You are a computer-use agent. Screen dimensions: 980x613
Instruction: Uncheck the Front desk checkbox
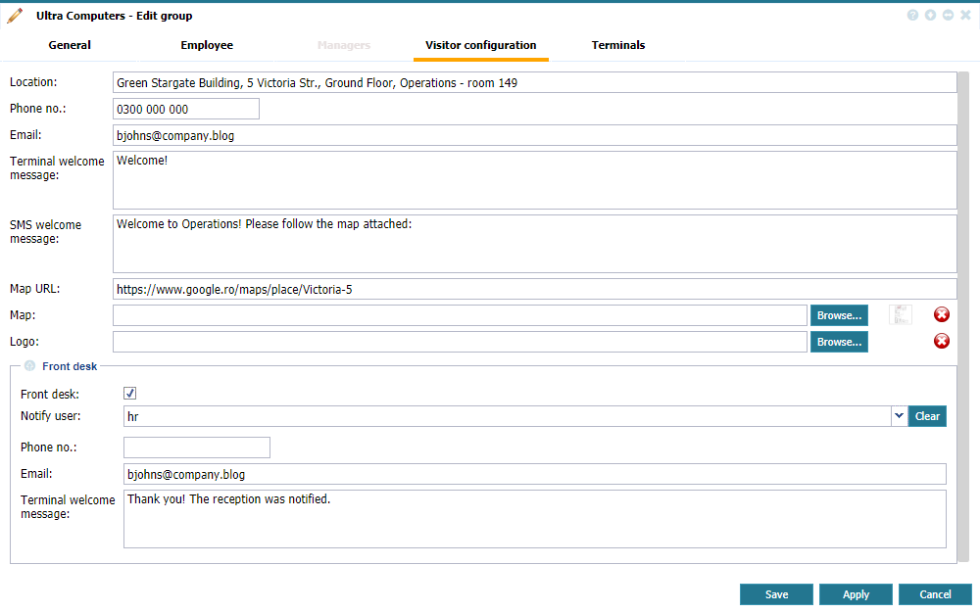(x=129, y=394)
